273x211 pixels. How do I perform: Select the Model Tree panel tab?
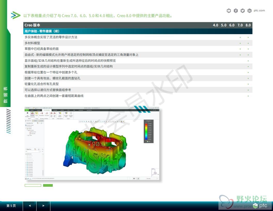[28, 121]
